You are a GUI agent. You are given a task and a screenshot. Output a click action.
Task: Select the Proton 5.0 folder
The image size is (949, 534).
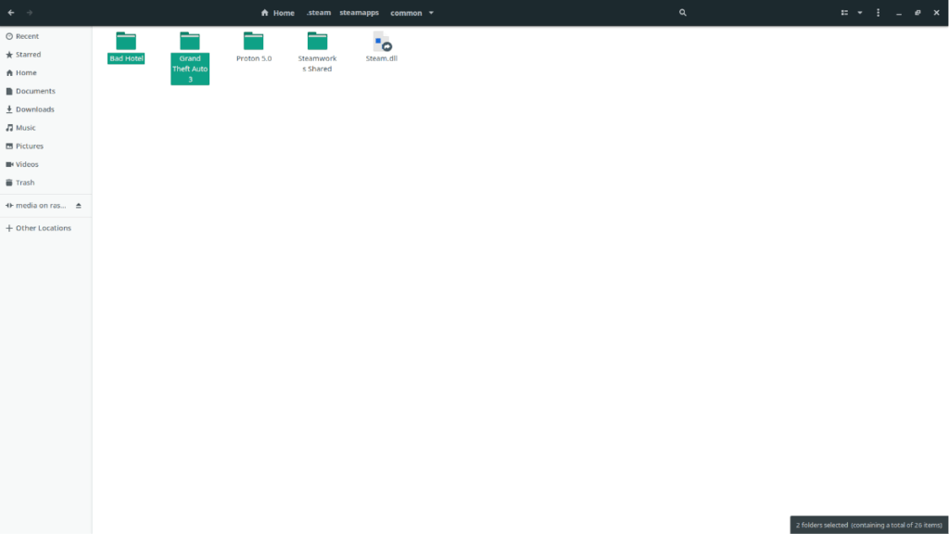(x=254, y=41)
